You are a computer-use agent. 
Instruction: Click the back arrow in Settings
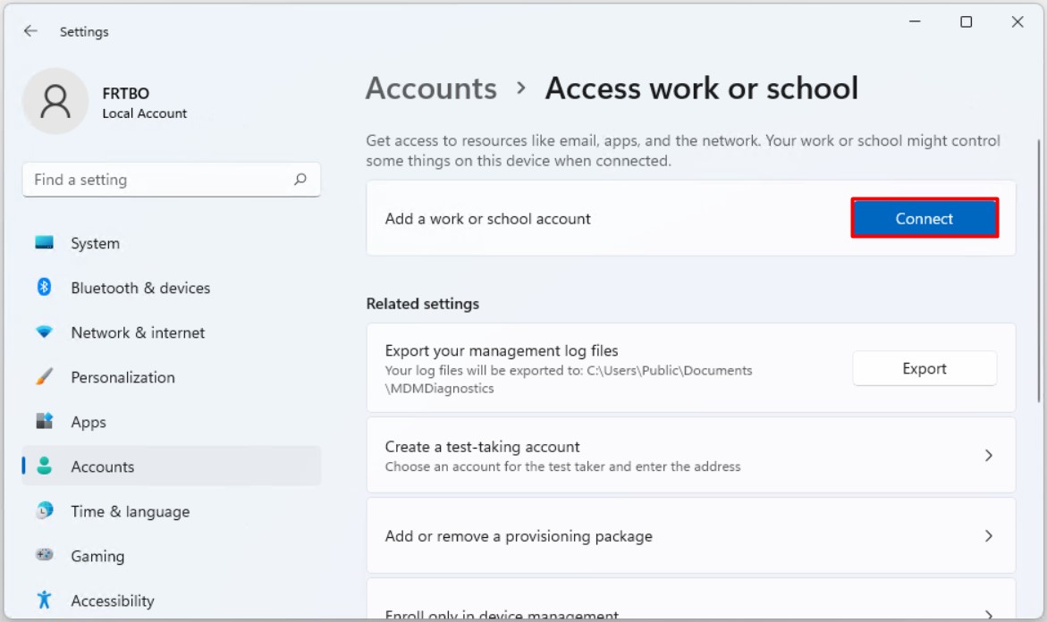(x=30, y=31)
